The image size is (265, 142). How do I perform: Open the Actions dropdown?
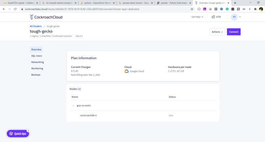[217, 32]
